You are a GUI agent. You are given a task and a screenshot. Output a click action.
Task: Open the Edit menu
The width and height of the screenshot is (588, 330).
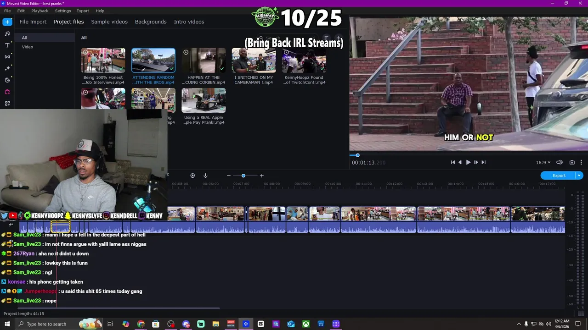pyautogui.click(x=21, y=11)
